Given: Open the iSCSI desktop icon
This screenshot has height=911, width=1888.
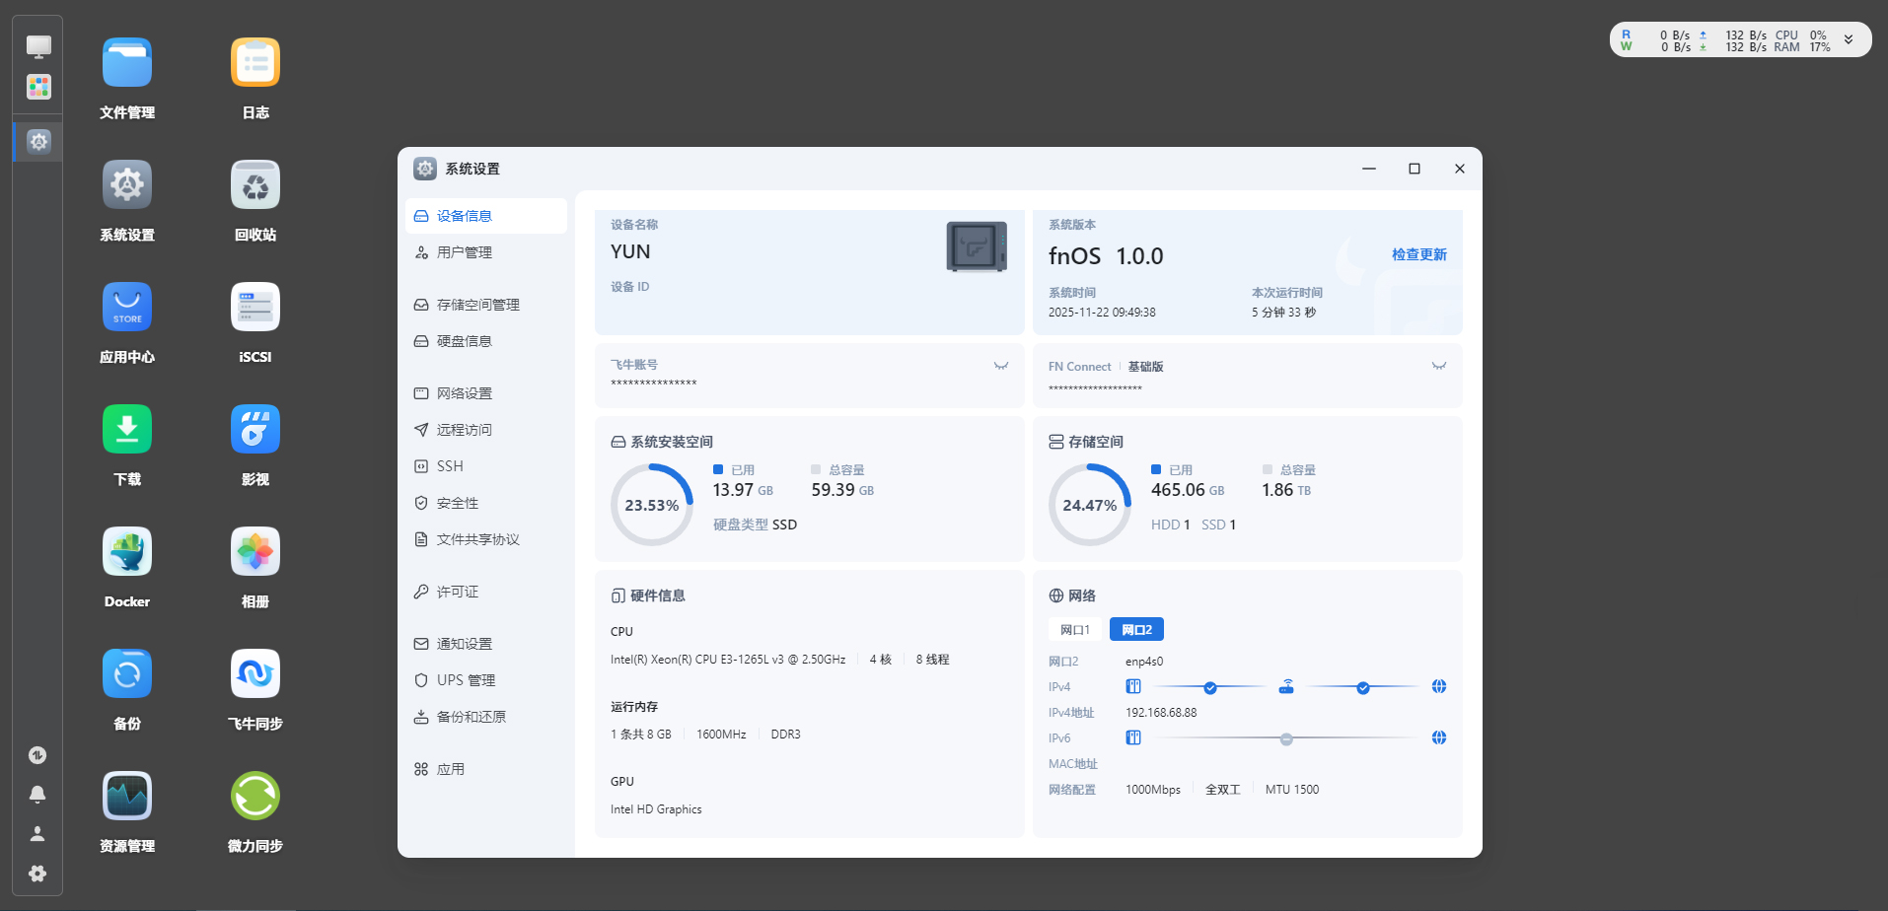Looking at the screenshot, I should (x=255, y=307).
